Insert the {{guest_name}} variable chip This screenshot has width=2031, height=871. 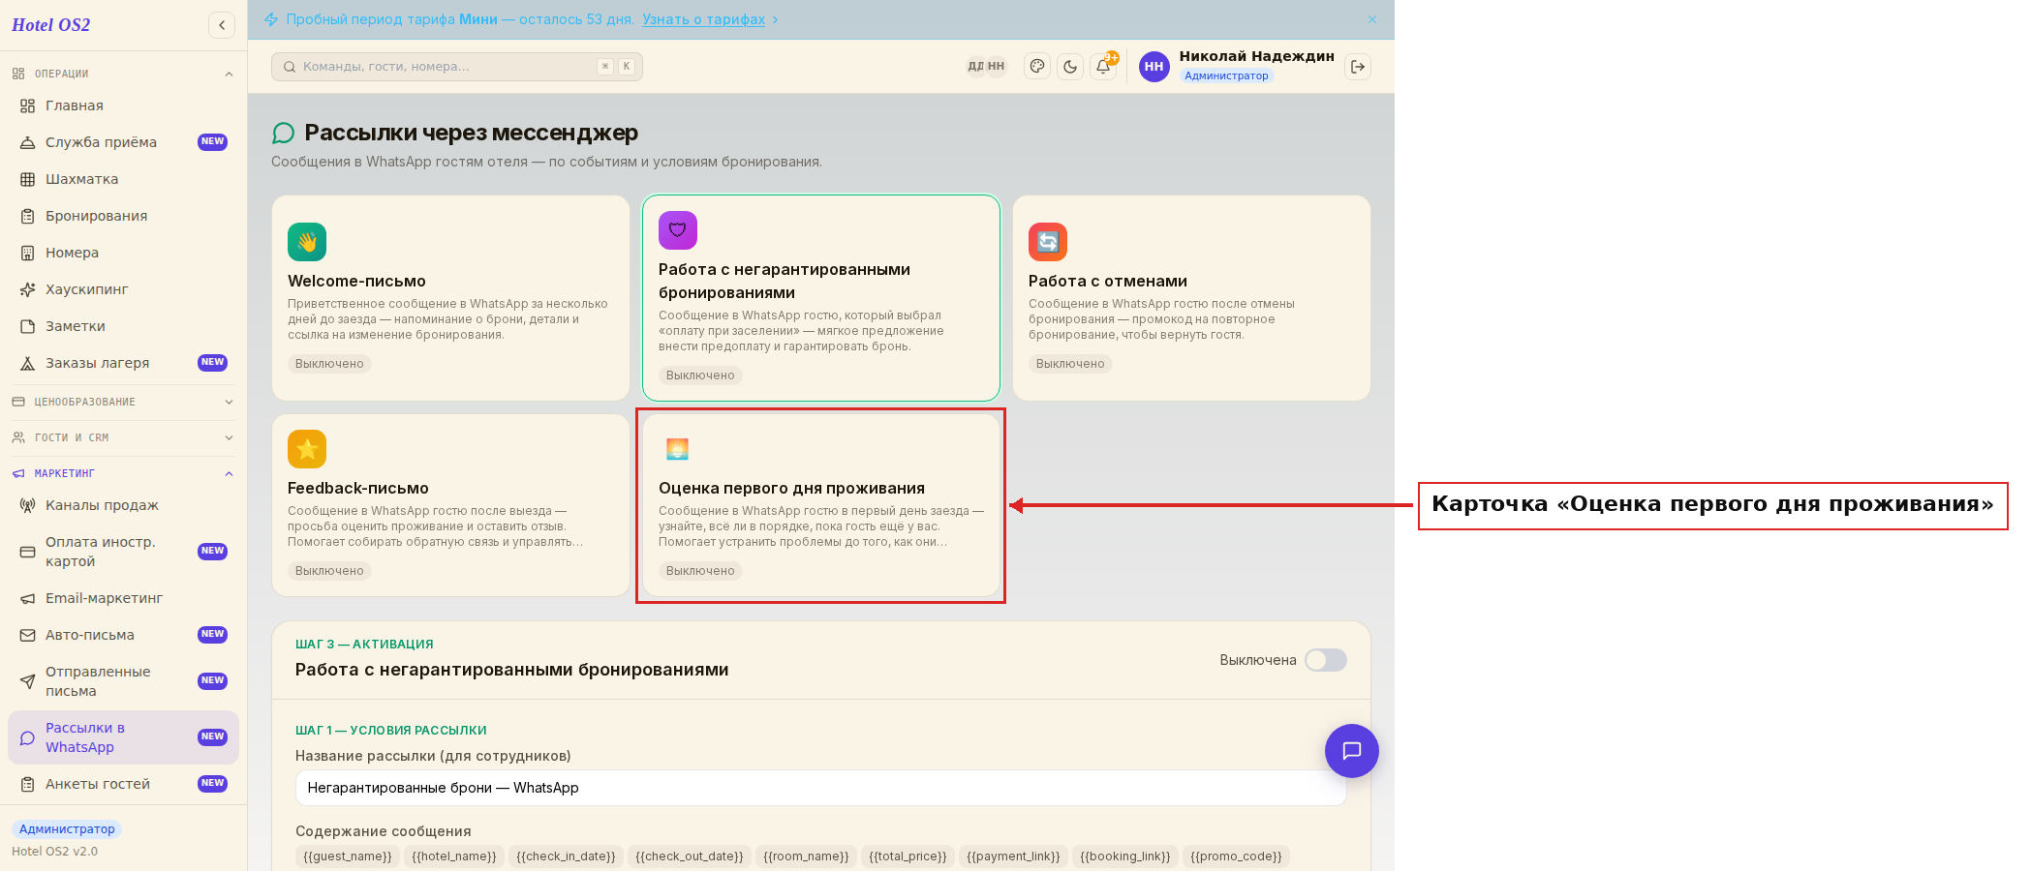(x=348, y=856)
